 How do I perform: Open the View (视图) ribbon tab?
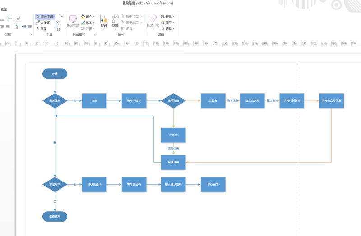4,9
